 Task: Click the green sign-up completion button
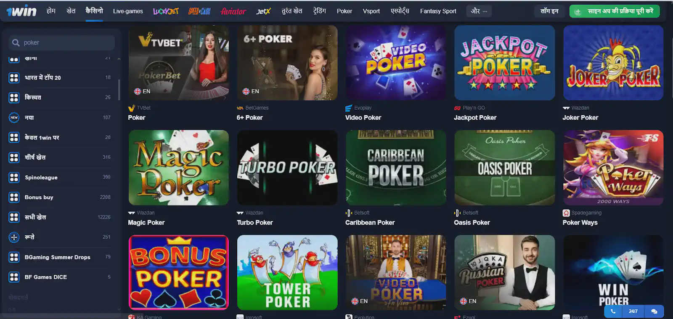pyautogui.click(x=614, y=11)
